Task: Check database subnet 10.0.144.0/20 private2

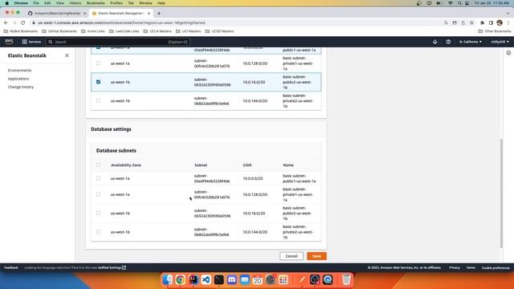Action: pyautogui.click(x=98, y=232)
